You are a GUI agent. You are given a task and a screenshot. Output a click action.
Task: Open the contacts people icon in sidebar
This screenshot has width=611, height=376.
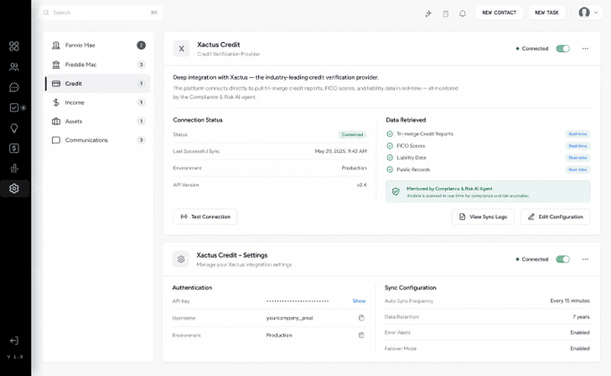14,67
